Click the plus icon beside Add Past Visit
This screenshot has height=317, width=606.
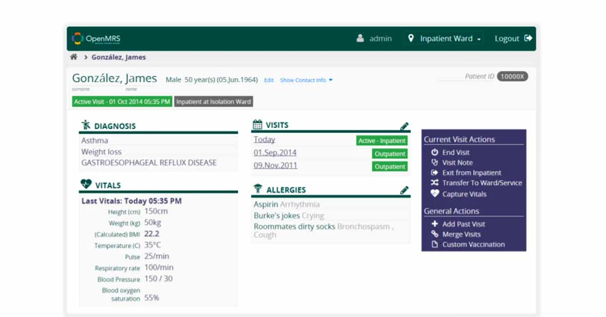pos(435,224)
